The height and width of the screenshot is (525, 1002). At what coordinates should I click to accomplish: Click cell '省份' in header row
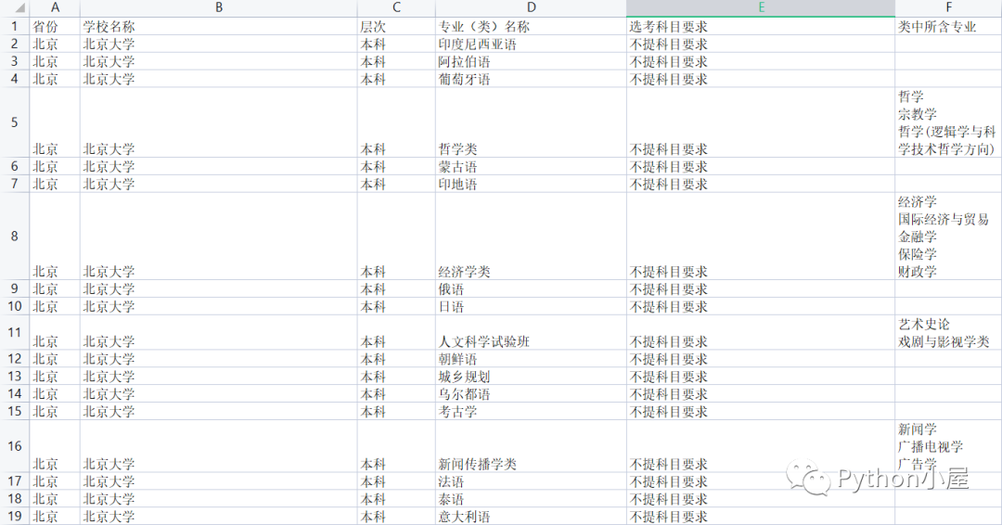(55, 27)
